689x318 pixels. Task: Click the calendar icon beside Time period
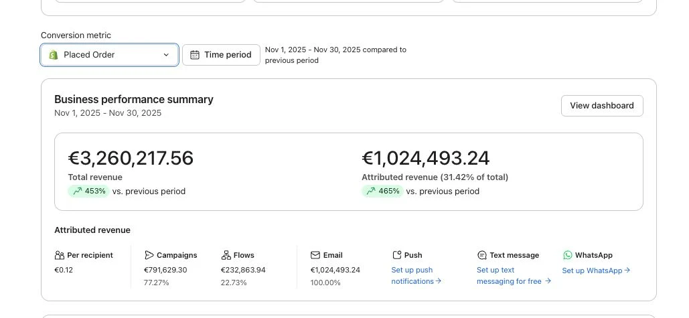click(x=195, y=54)
